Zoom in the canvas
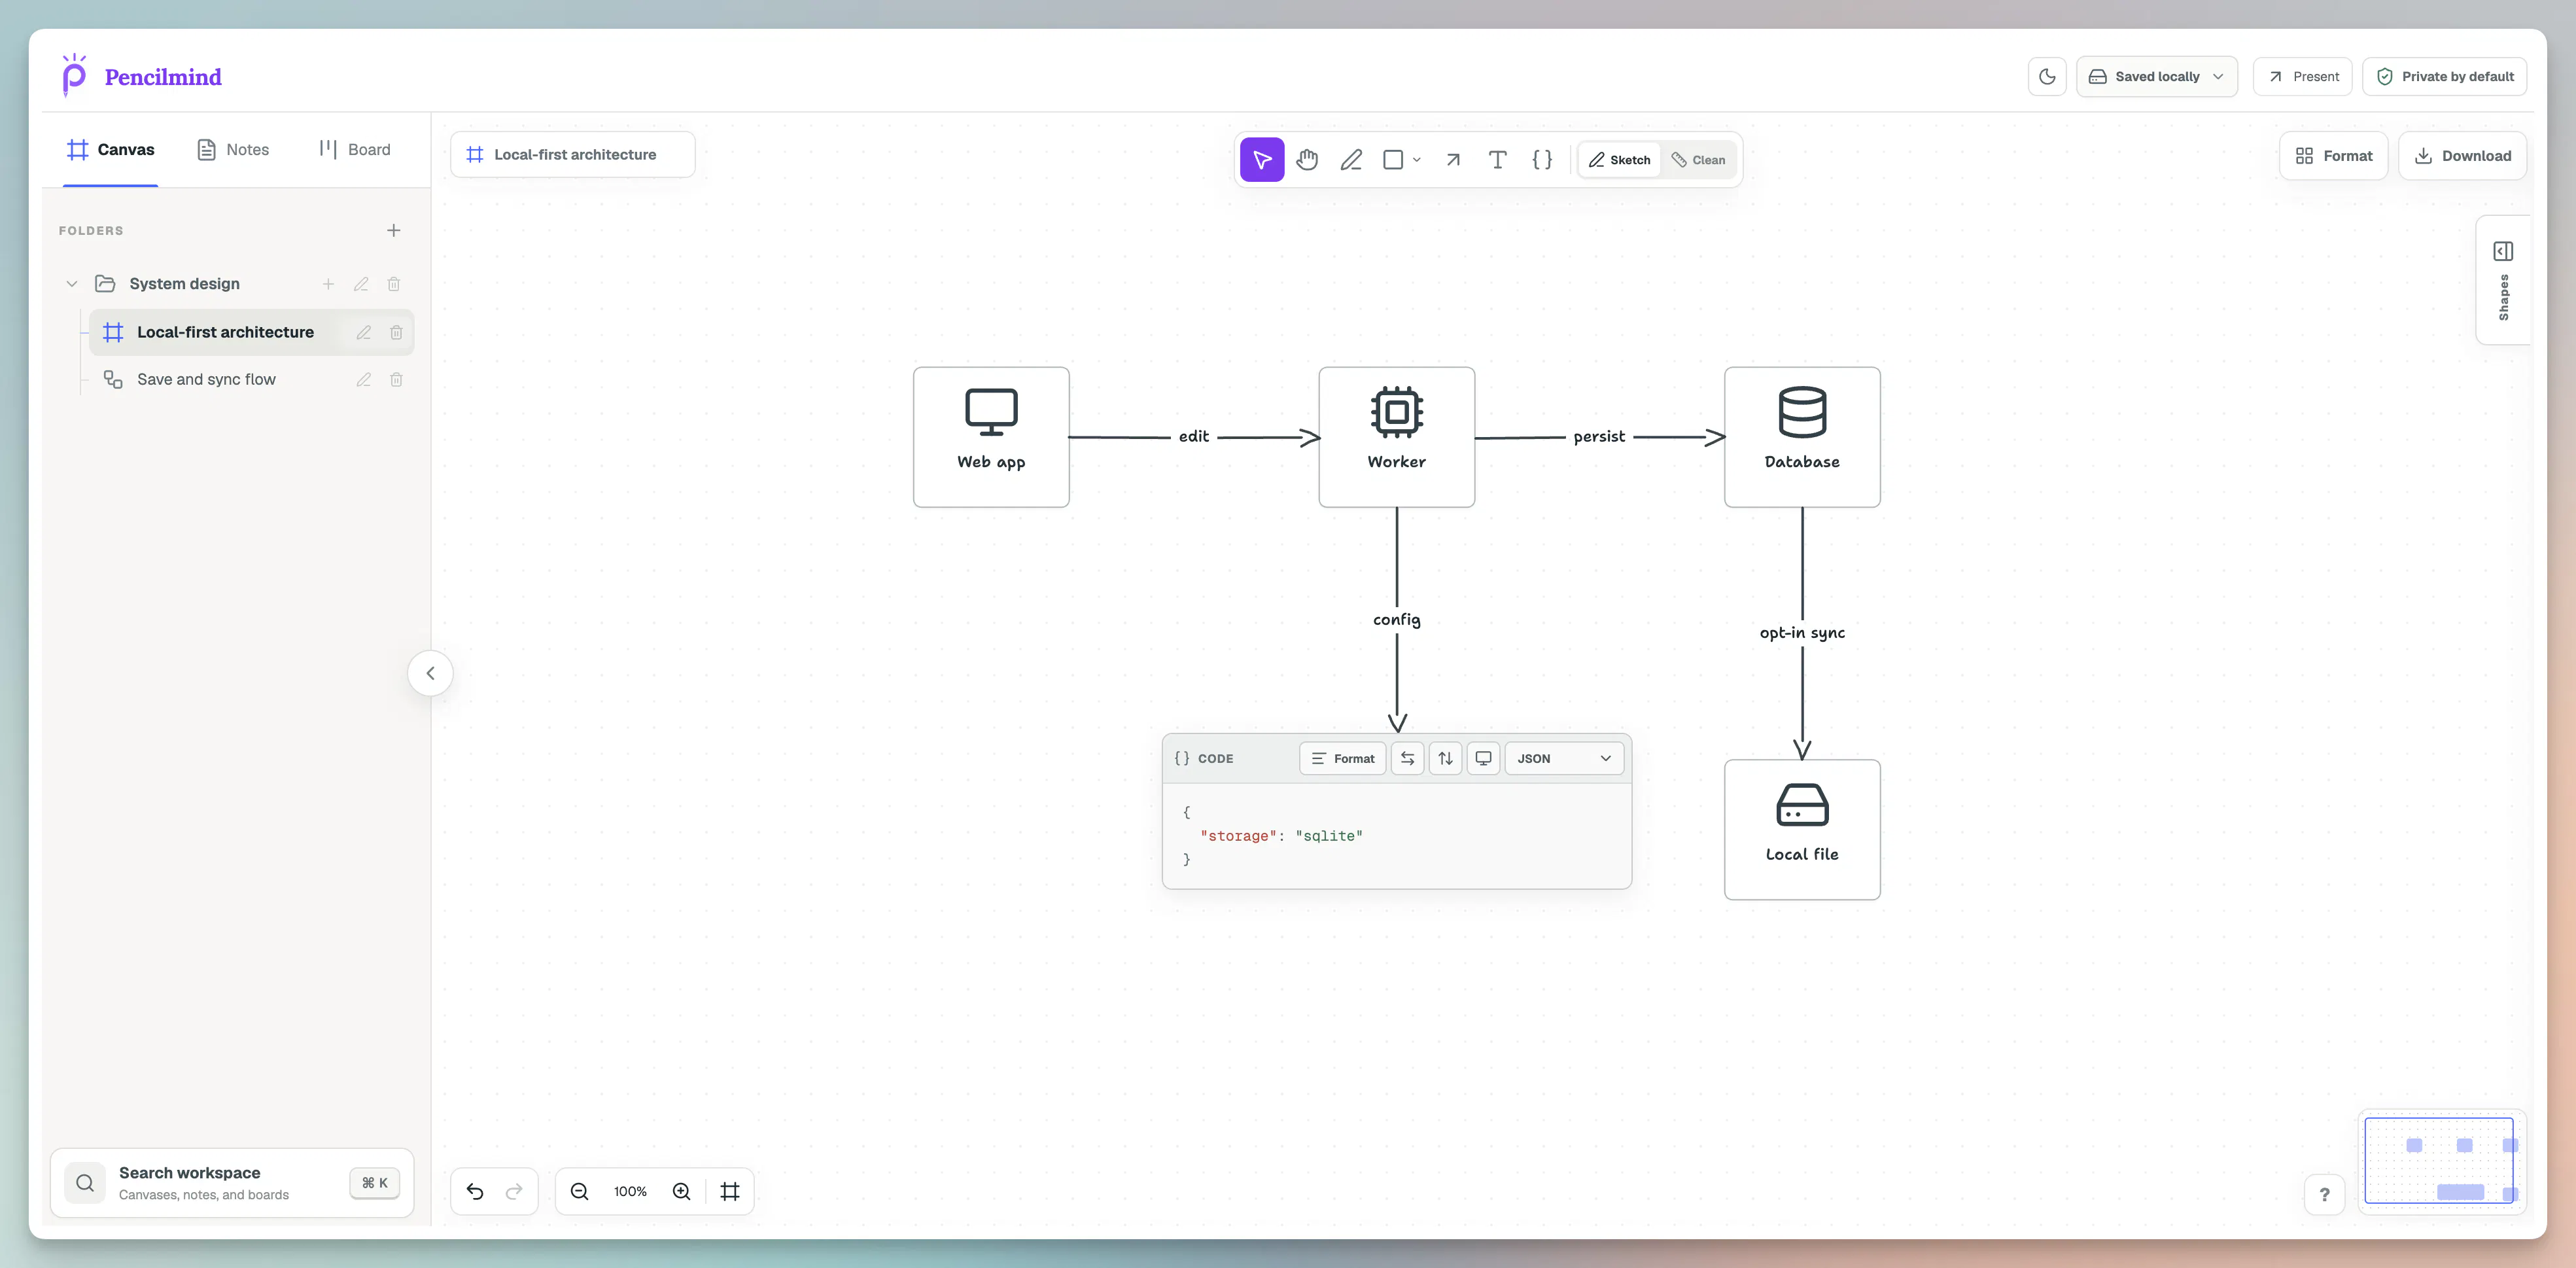2576x1268 pixels. pos(682,1191)
